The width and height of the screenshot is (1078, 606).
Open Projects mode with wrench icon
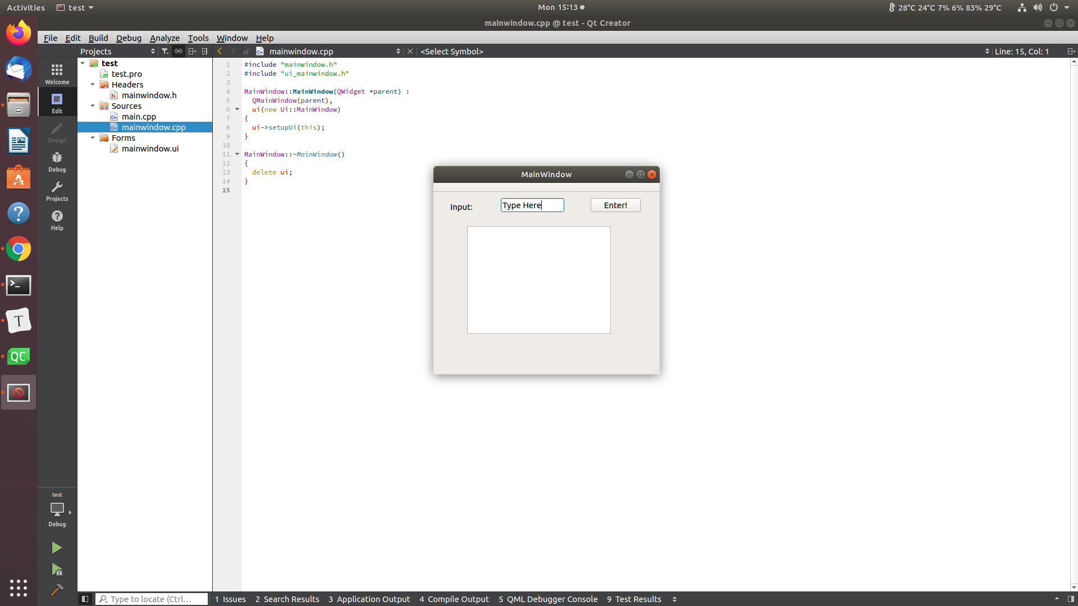tap(57, 191)
